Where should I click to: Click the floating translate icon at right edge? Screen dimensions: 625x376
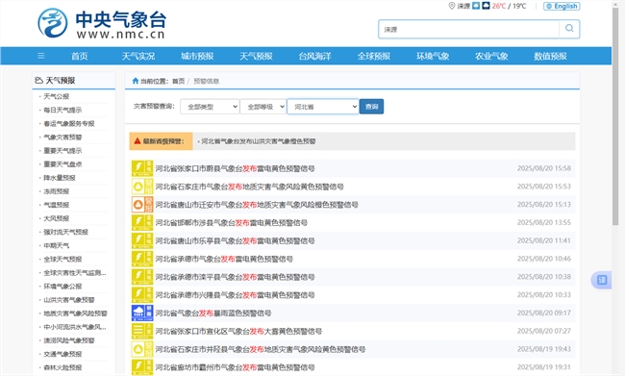point(602,280)
